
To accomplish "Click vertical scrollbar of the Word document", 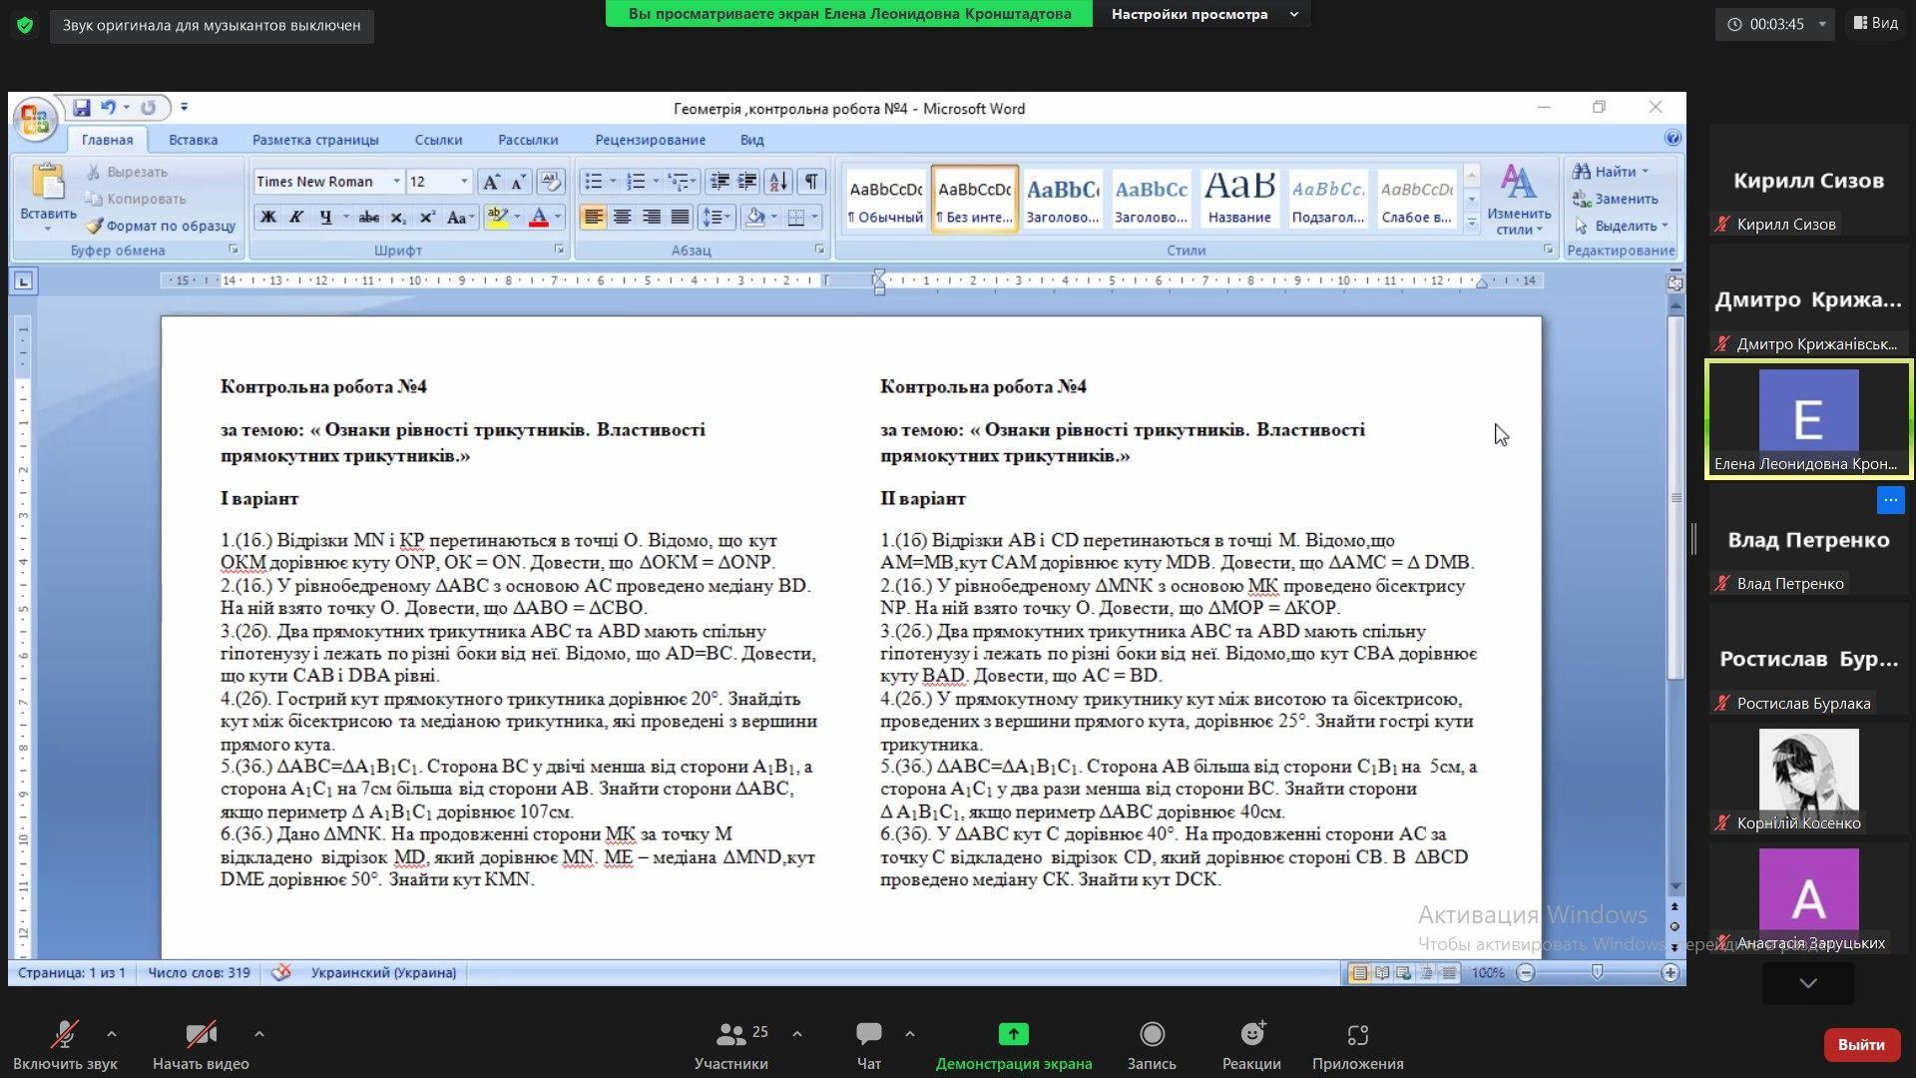I will click(x=1676, y=497).
